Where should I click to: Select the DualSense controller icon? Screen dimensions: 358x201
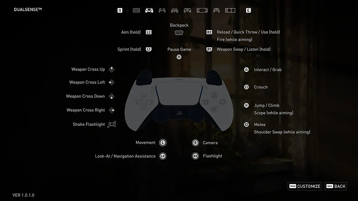[x=149, y=10]
